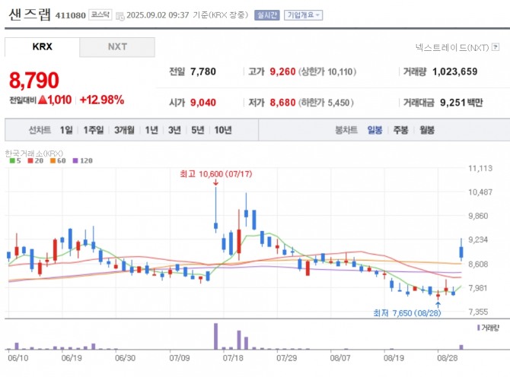Click the 최저 7,650 (08/28) marker
This screenshot has height=377, width=510.
pos(407,313)
